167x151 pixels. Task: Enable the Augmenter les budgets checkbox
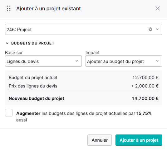[9, 113]
